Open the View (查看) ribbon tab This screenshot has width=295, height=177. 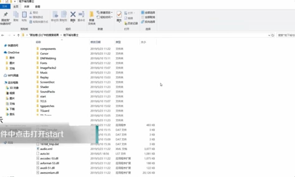tap(37, 7)
